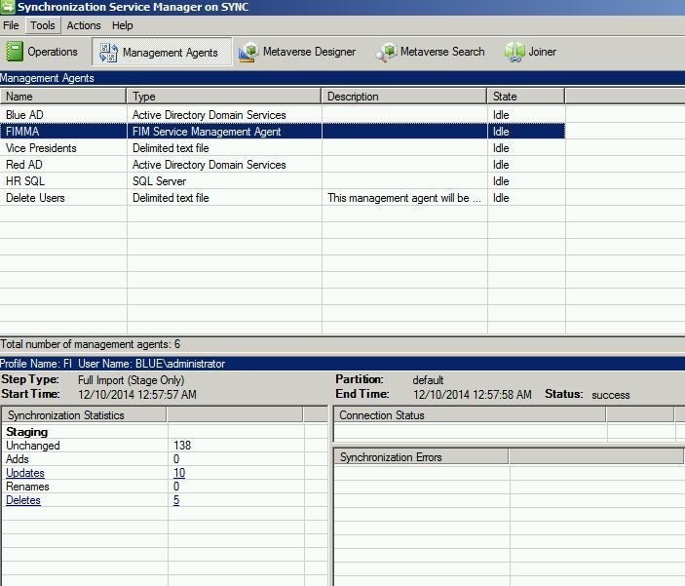
Task: Select the Delete Users management agent
Action: pos(35,198)
